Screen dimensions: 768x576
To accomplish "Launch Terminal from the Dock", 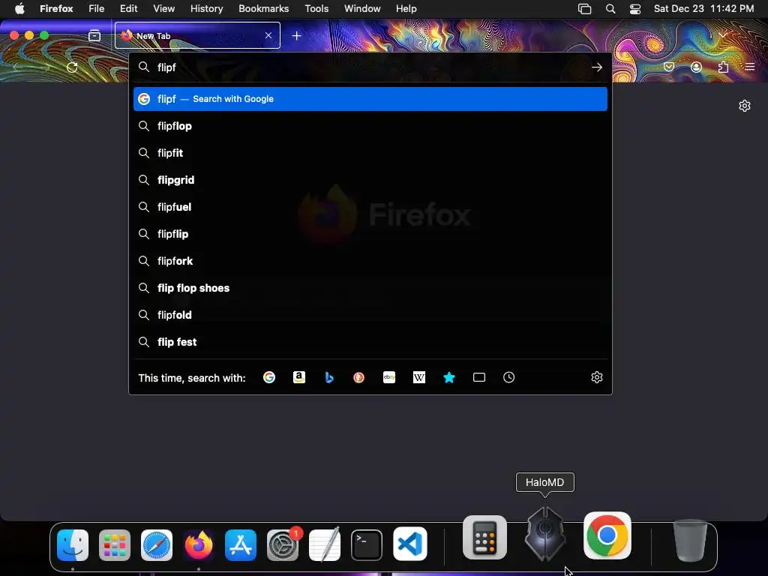I will tap(367, 544).
